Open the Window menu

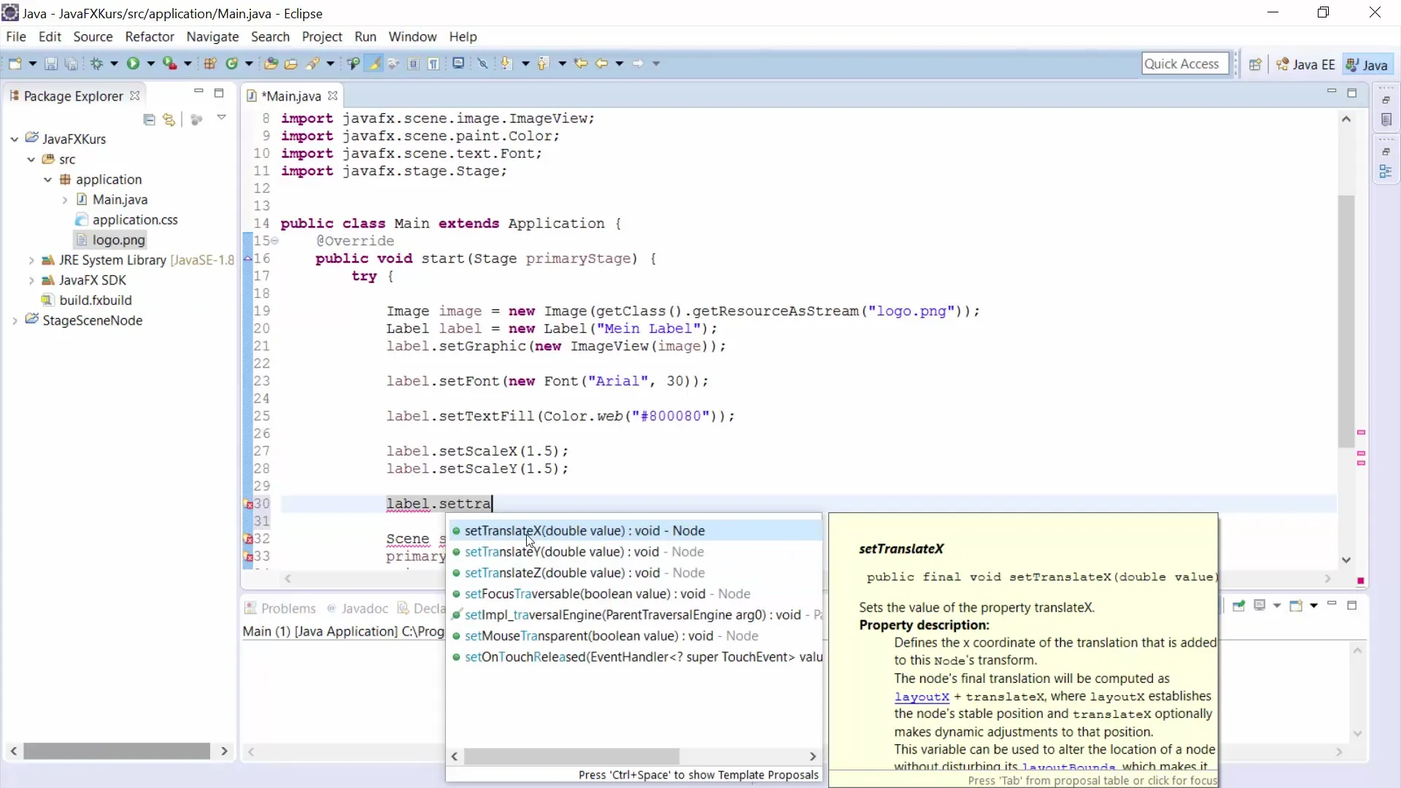412,36
